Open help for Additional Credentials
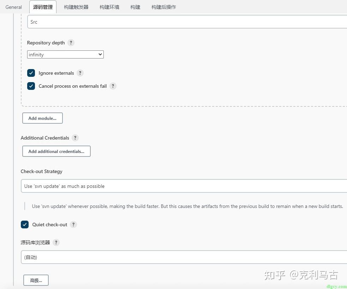Image resolution: width=347 pixels, height=289 pixels. tap(75, 138)
